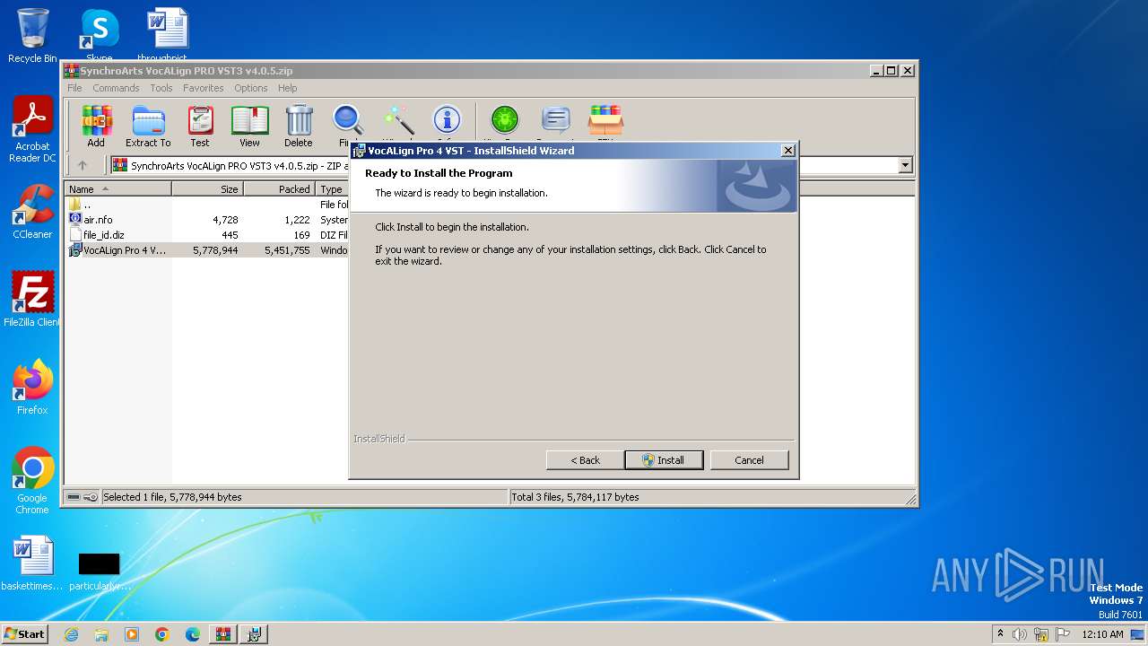Click the volume speaker tray icon
Image resolution: width=1148 pixels, height=646 pixels.
[1020, 633]
